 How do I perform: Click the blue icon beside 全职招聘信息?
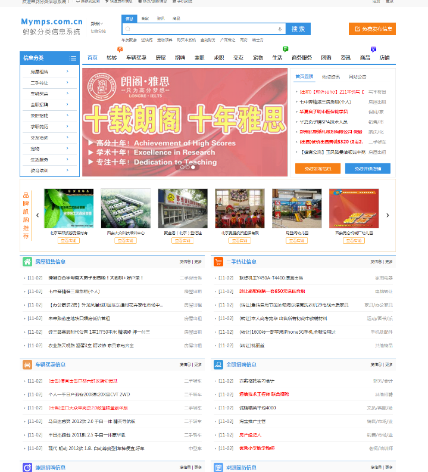(x=218, y=365)
